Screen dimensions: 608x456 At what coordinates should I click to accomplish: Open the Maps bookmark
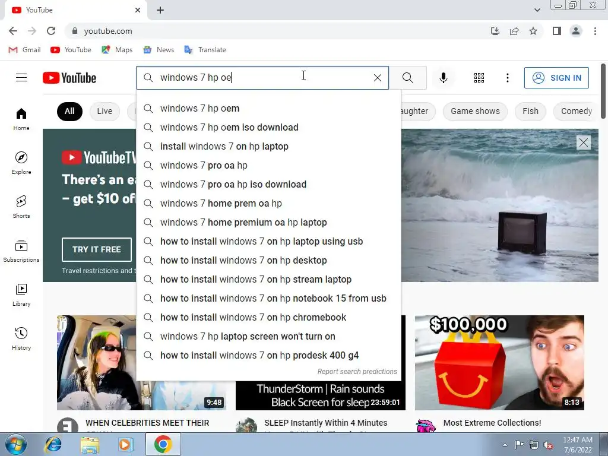coord(117,50)
